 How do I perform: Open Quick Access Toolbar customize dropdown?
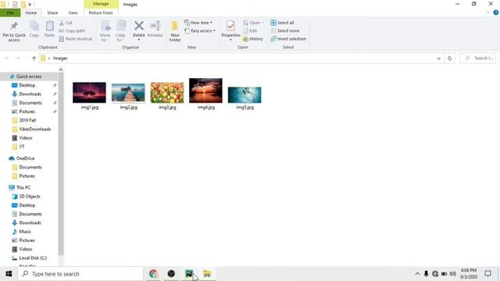pyautogui.click(x=30, y=5)
